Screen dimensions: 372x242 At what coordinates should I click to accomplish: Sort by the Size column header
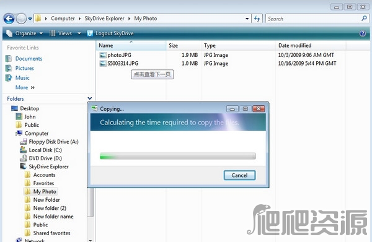point(184,45)
